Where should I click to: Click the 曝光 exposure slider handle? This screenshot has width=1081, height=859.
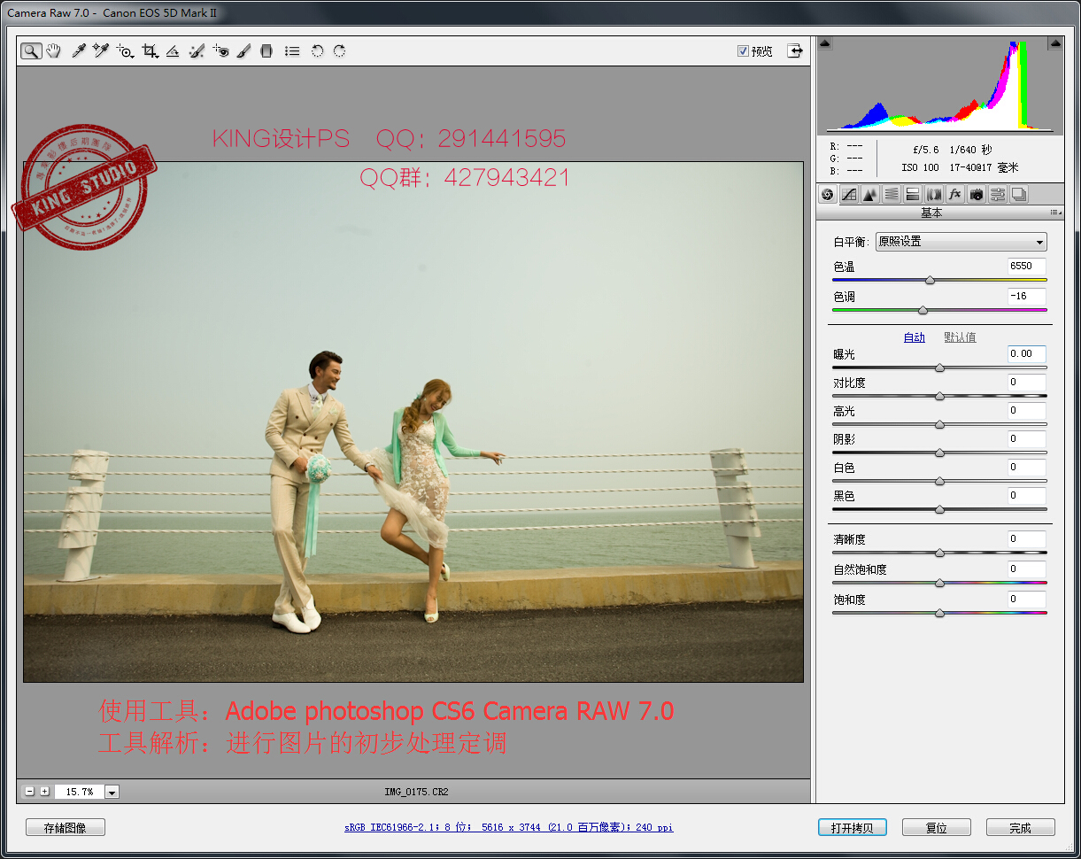pos(939,368)
